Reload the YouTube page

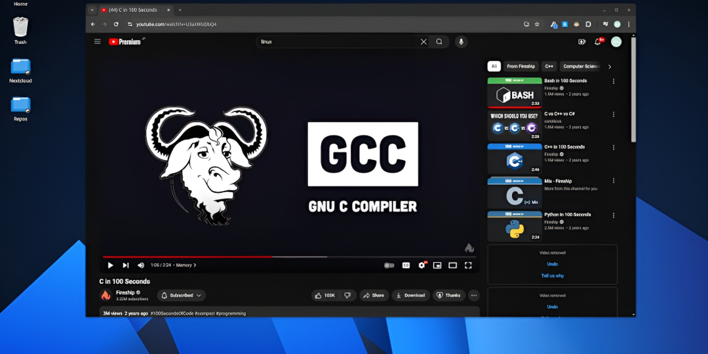coord(116,24)
